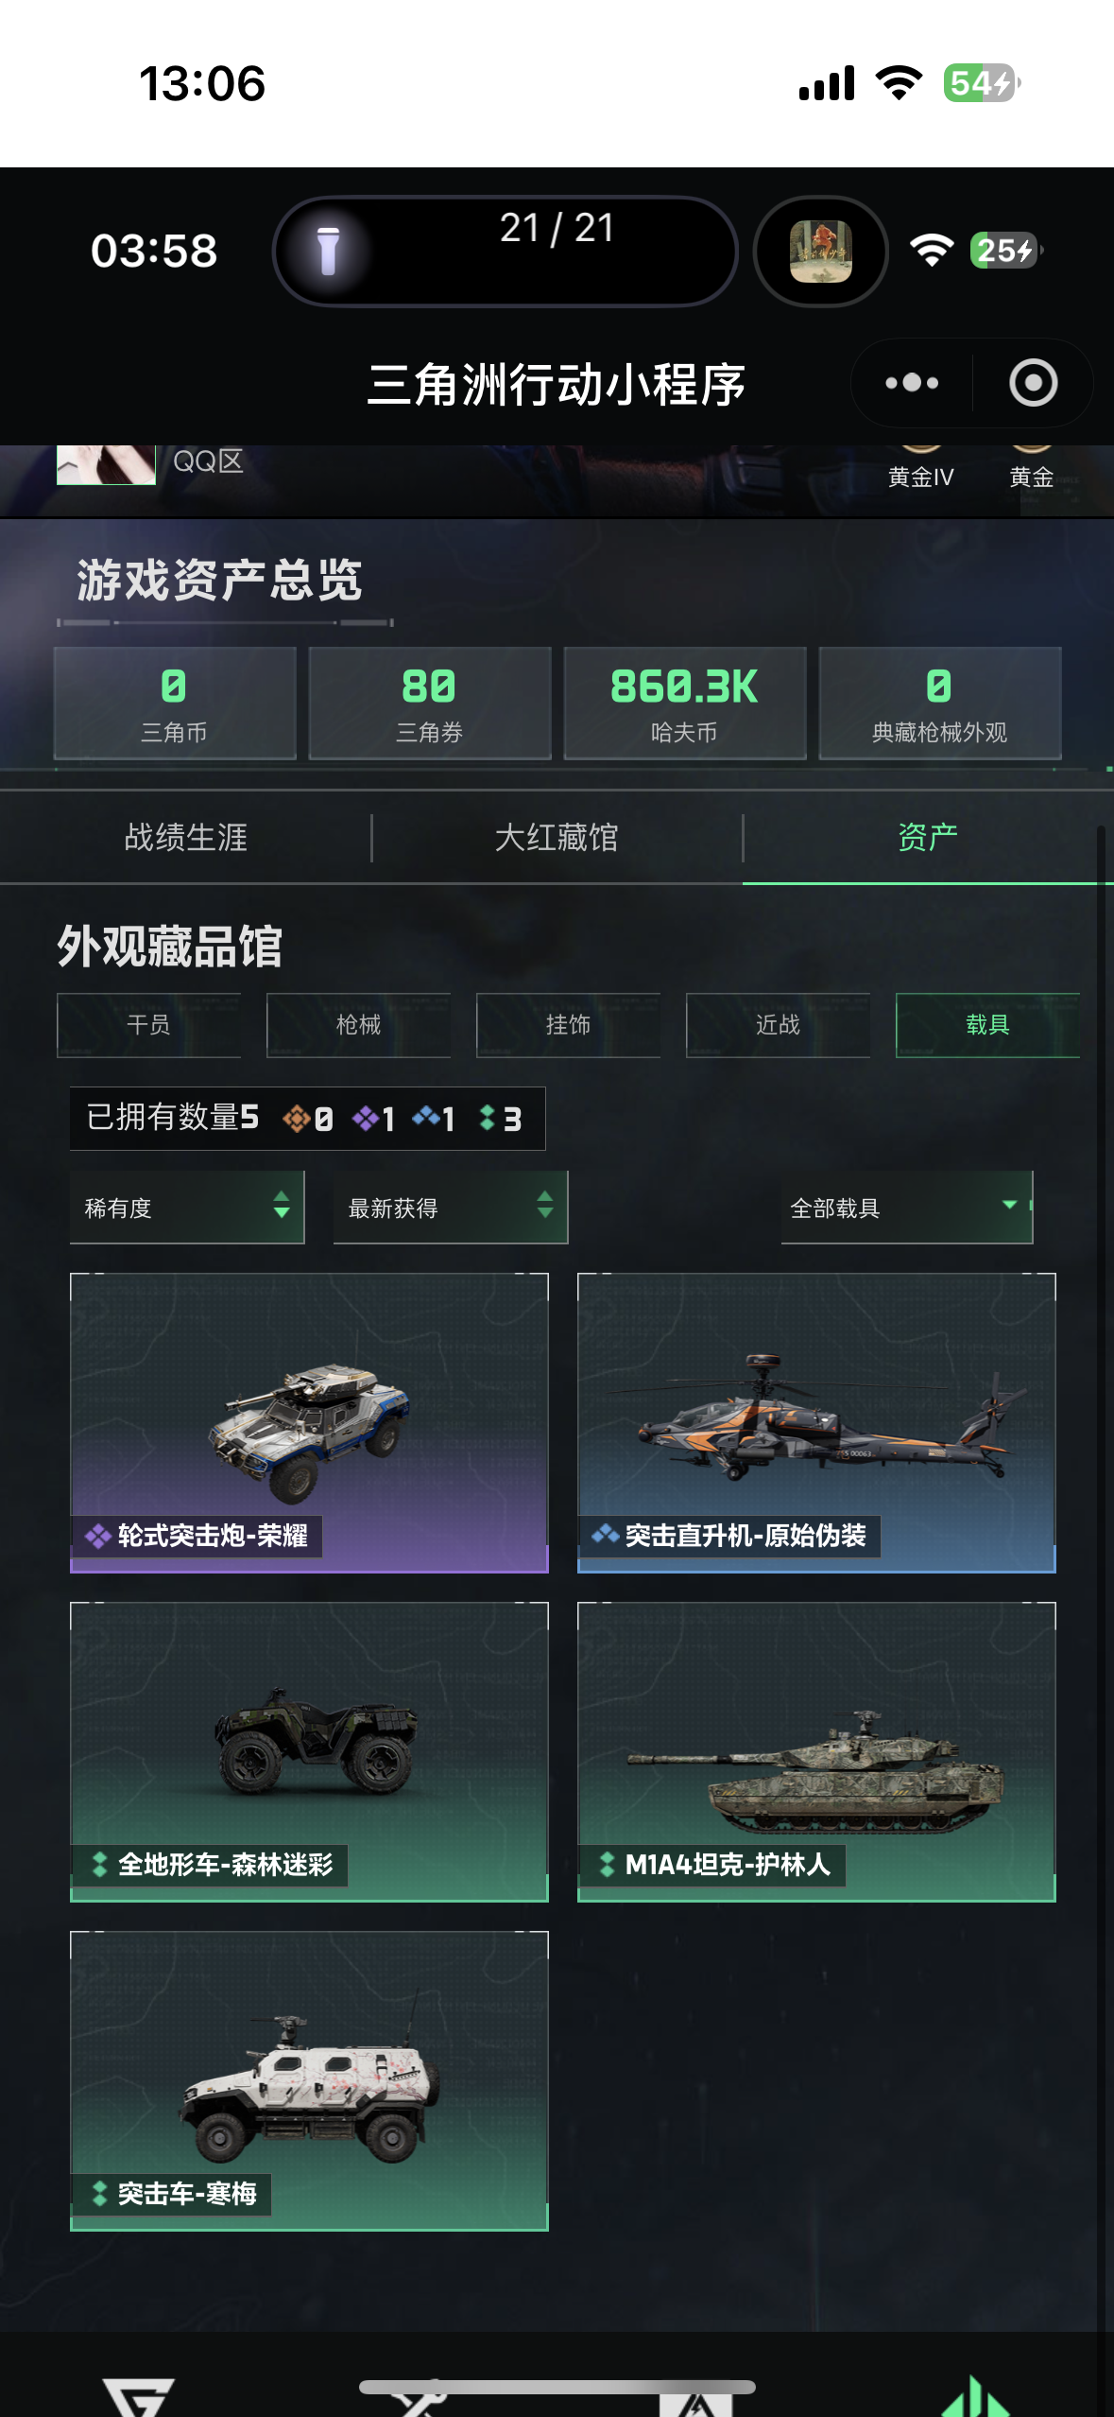
Task: Select the 近战 category button
Action: 778,1025
